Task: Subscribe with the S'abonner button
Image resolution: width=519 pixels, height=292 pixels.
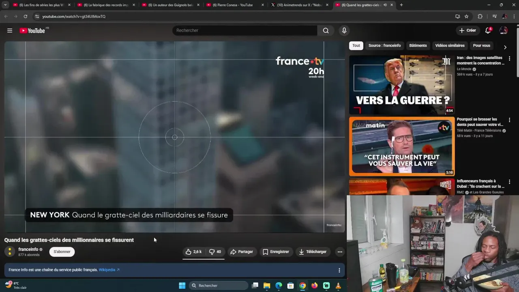Action: pos(62,252)
